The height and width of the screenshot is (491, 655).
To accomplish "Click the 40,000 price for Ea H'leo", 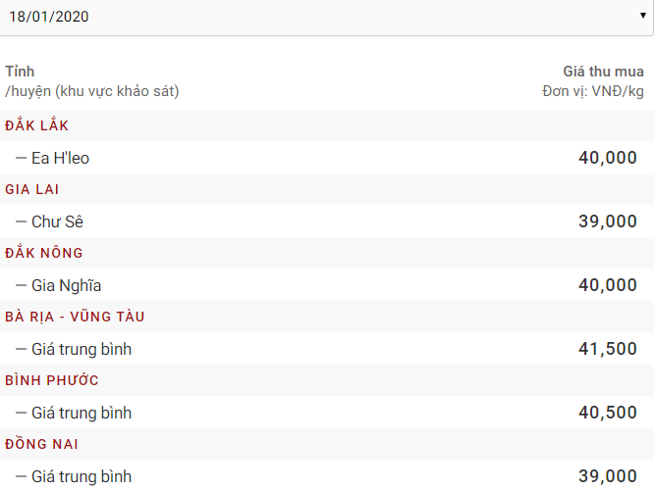I will tap(607, 158).
